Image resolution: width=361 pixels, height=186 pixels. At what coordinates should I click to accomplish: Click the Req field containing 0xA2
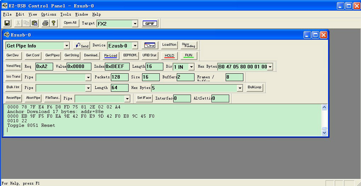pyautogui.click(x=44, y=67)
